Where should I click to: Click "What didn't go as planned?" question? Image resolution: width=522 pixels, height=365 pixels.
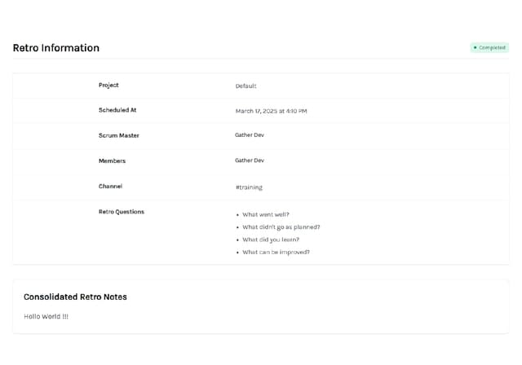tap(281, 227)
